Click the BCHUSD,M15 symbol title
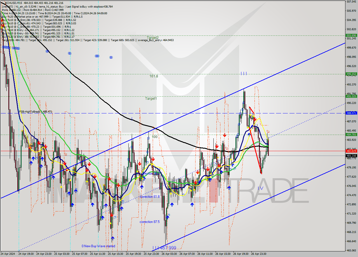 13,3
